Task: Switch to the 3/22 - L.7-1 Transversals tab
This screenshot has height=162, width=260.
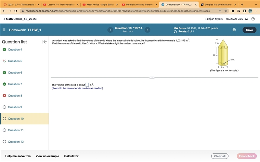Action: click(21, 5)
